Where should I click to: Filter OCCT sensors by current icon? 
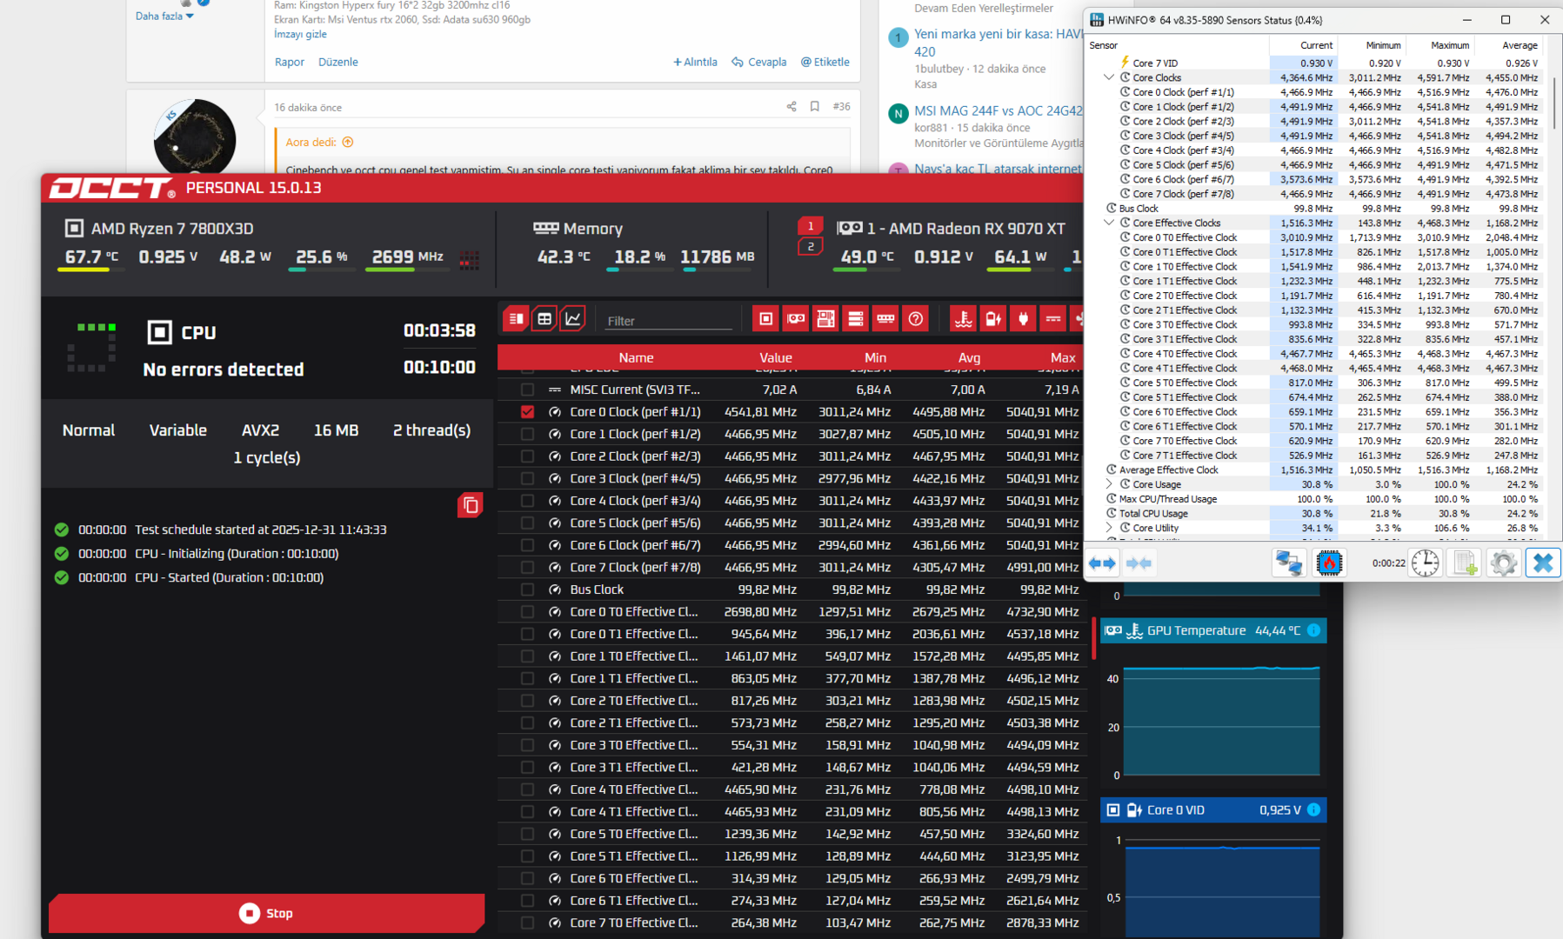click(1053, 319)
